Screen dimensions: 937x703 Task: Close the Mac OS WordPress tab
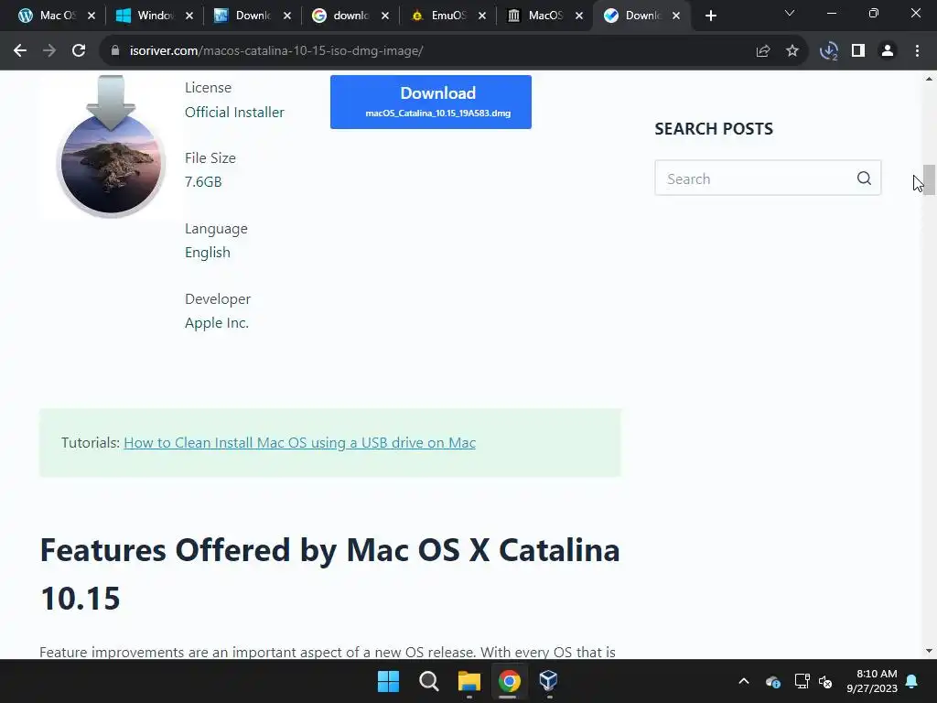[92, 16]
